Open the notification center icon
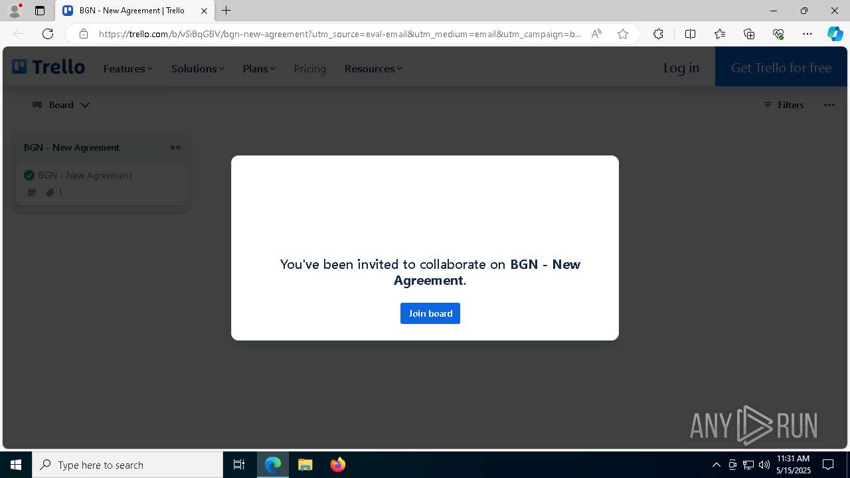 (828, 465)
